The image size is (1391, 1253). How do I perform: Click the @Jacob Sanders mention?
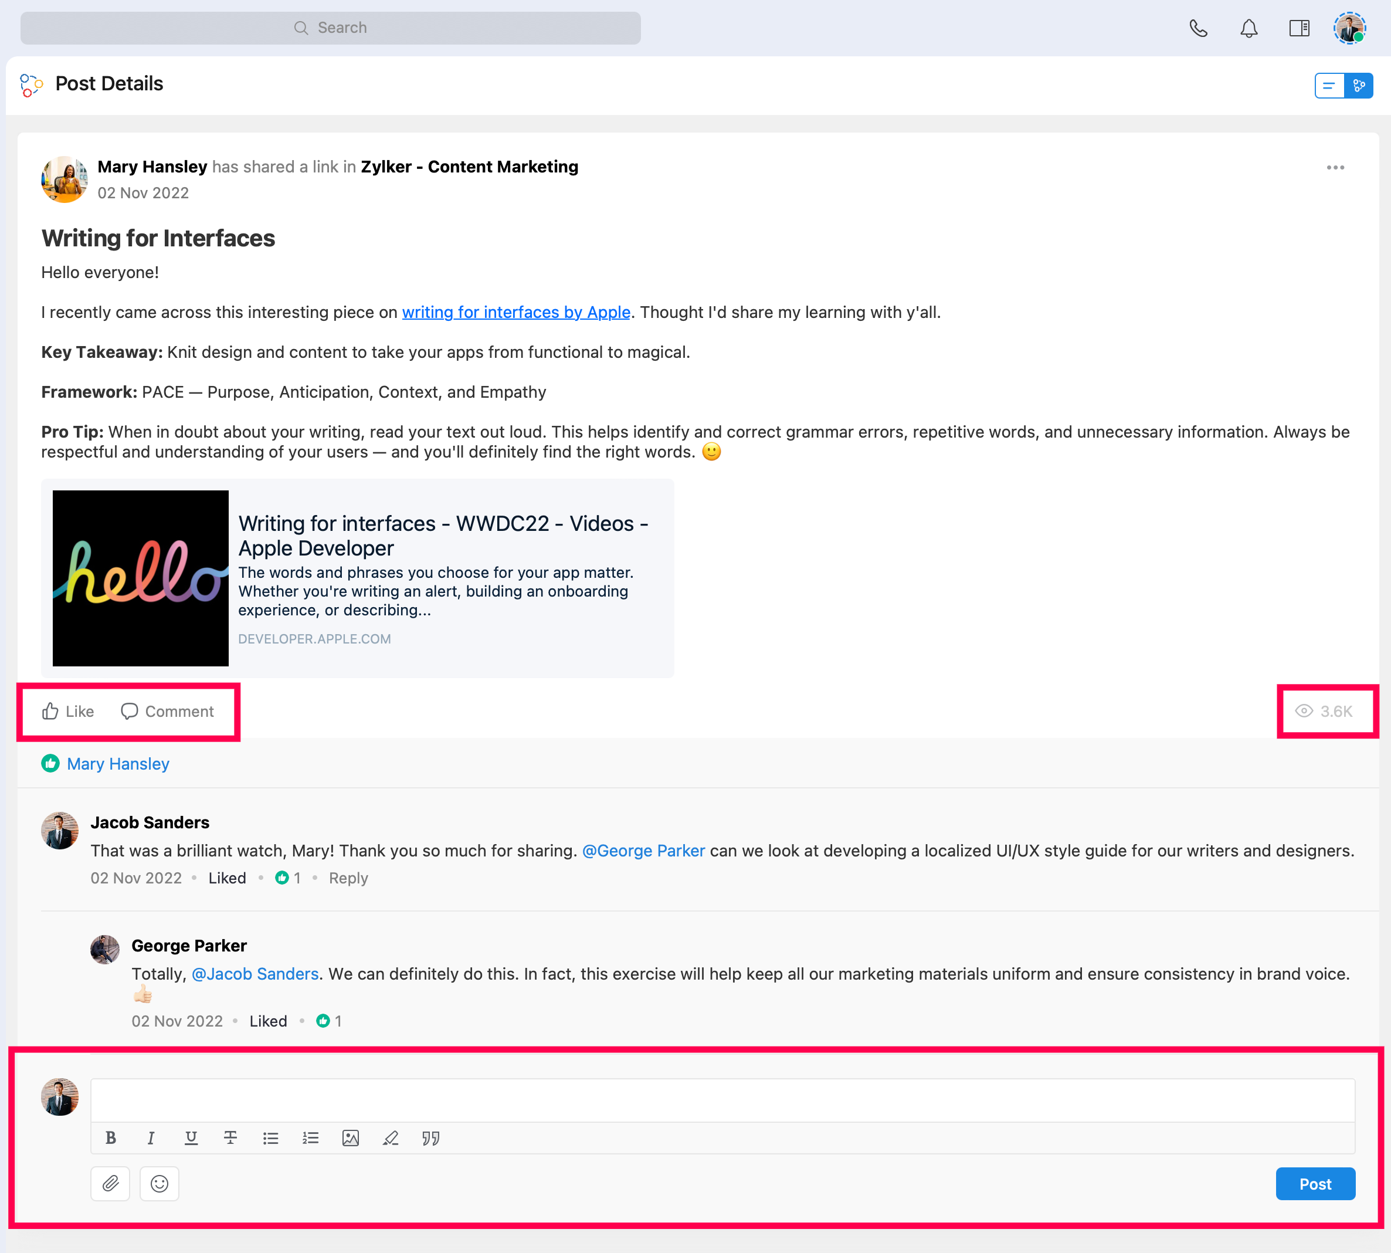click(255, 974)
